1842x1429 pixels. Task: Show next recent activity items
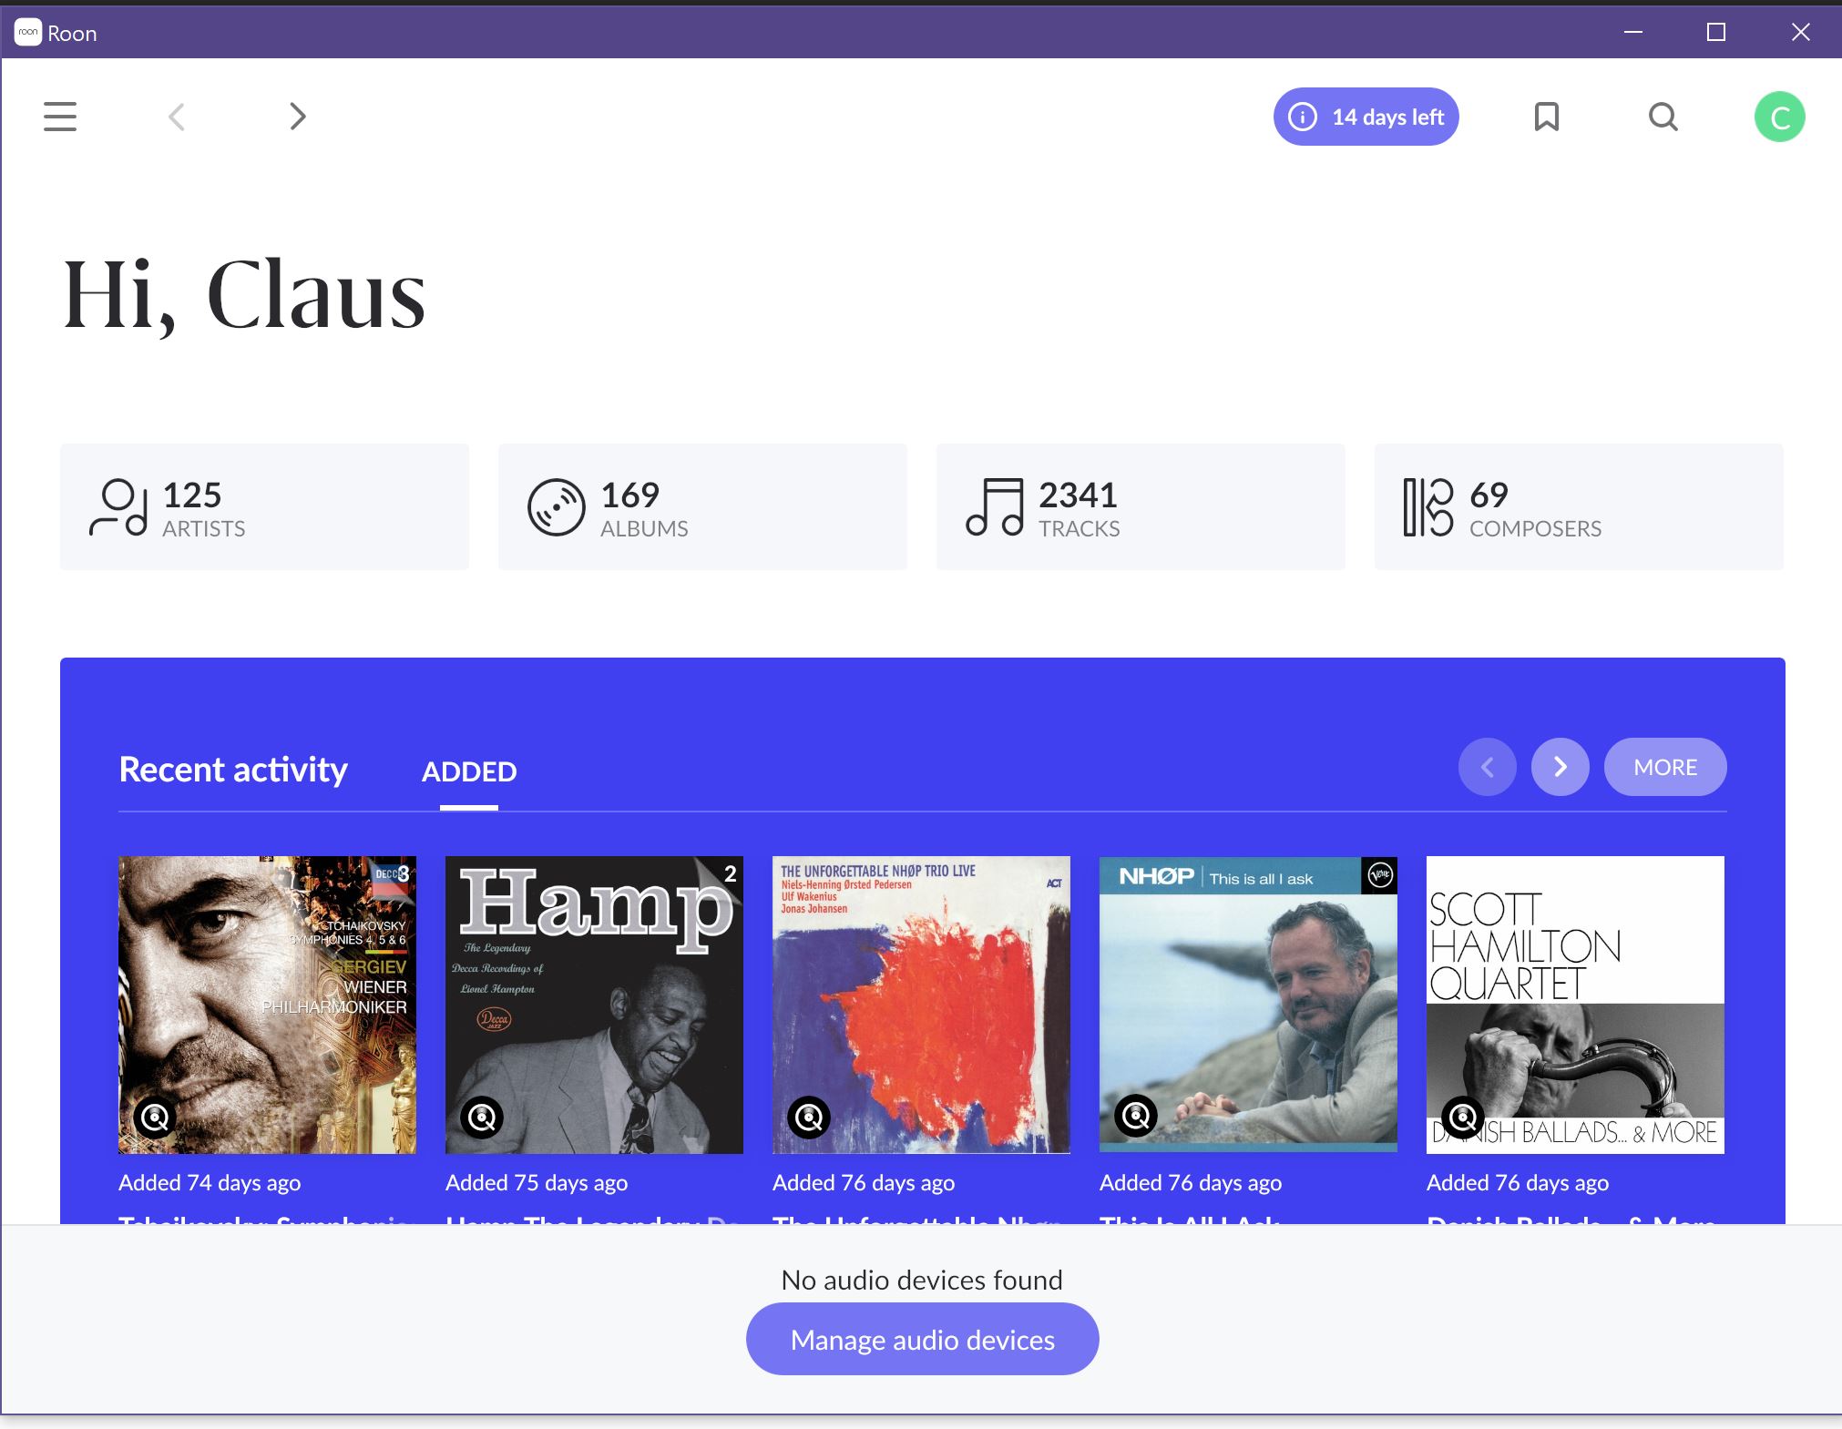(1561, 767)
